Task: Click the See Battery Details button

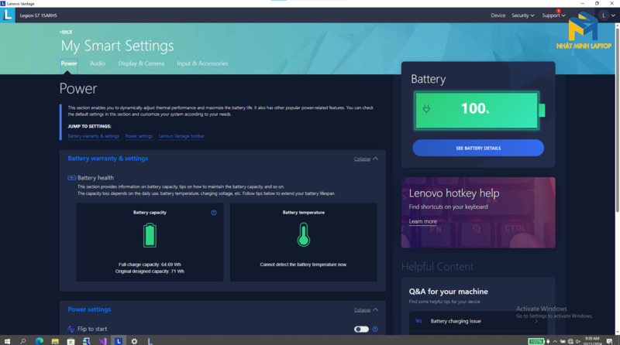Action: [478, 148]
